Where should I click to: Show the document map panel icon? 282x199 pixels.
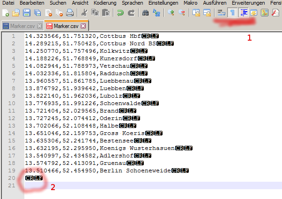point(265,13)
